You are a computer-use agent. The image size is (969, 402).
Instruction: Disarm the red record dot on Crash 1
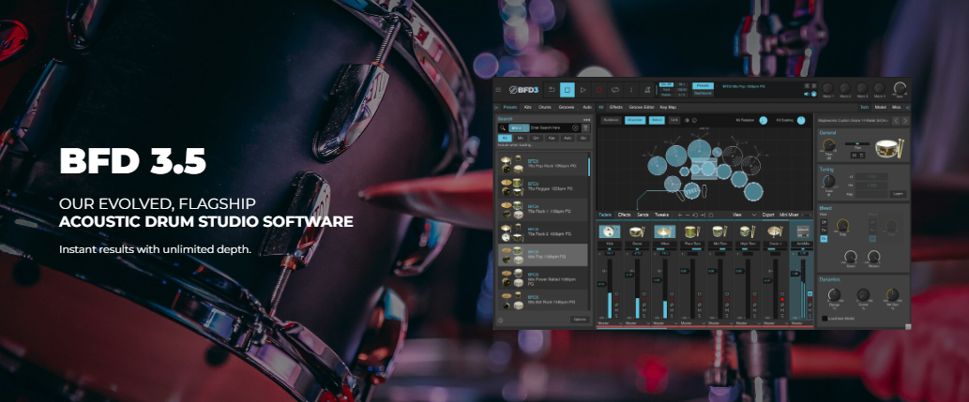click(x=782, y=300)
